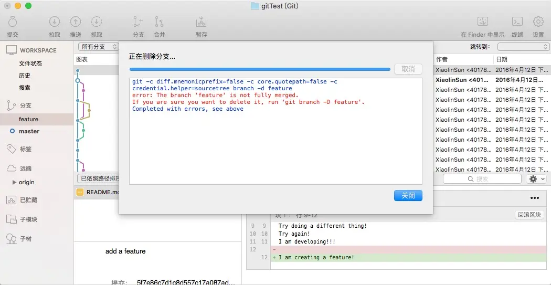Click the Close (关闭) button in dialog
The image size is (551, 285).
(408, 196)
